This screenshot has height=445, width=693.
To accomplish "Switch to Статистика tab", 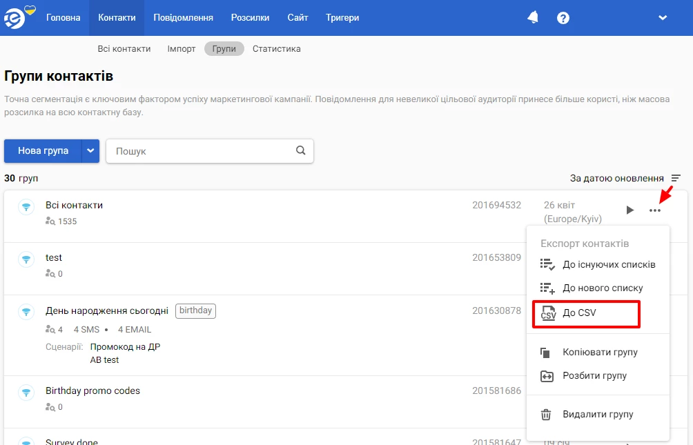I will [x=276, y=48].
